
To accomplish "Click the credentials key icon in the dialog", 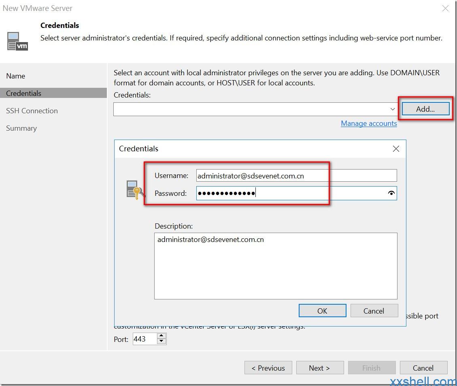I will click(x=135, y=190).
